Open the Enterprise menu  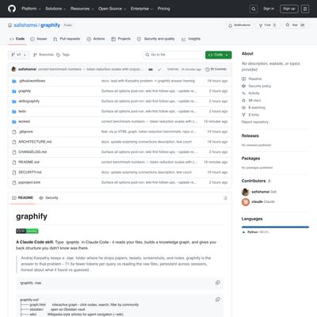142,9
